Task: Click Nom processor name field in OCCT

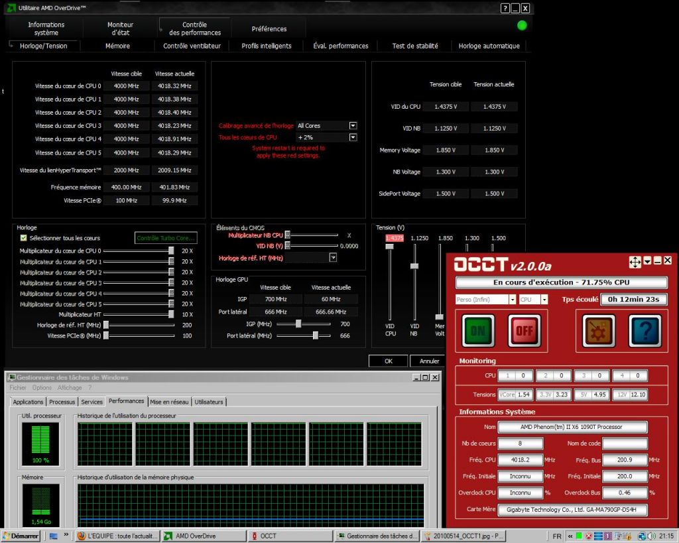Action: click(572, 427)
